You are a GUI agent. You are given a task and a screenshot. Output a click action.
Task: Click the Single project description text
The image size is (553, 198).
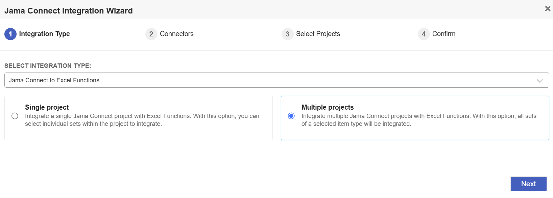(x=142, y=120)
